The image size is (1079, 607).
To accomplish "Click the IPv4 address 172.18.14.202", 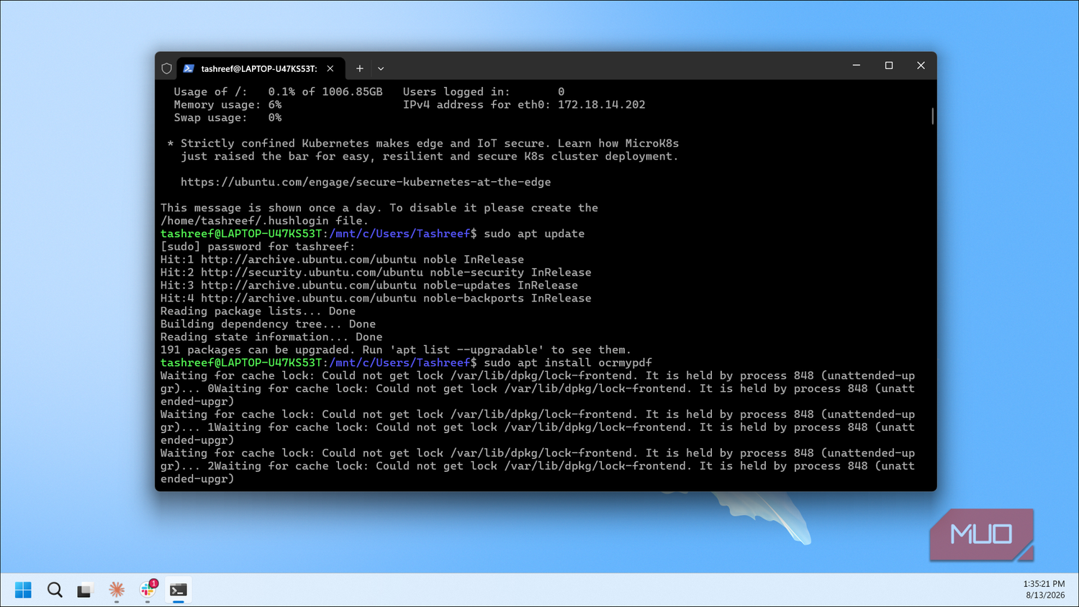I will pos(602,105).
